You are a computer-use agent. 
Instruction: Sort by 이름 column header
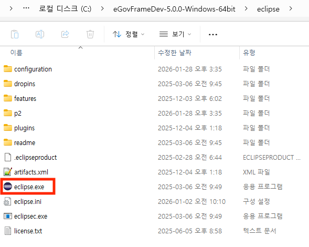tap(16, 53)
